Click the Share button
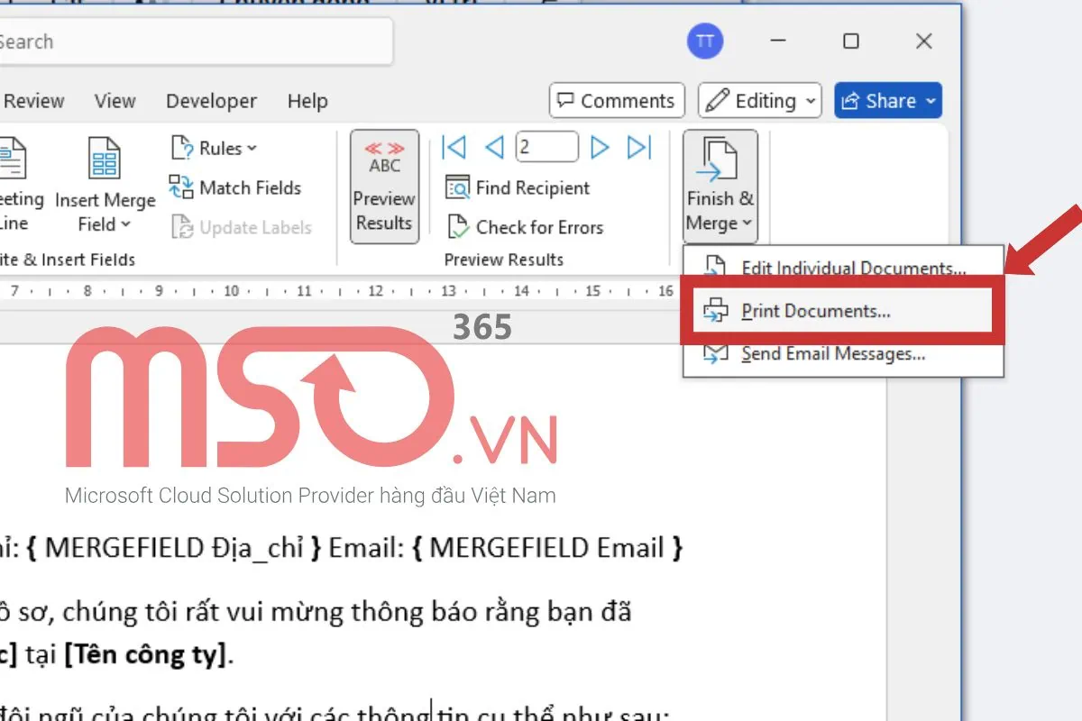Viewport: 1082px width, 721px height. 887,100
